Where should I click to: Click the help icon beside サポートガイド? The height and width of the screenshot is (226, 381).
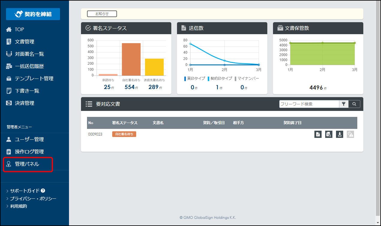click(x=43, y=191)
